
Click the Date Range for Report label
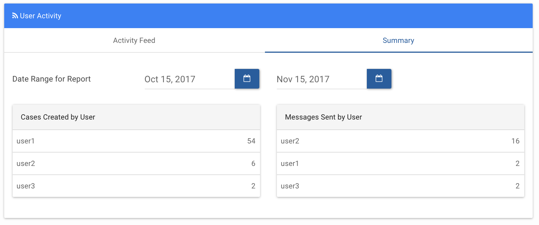click(51, 79)
